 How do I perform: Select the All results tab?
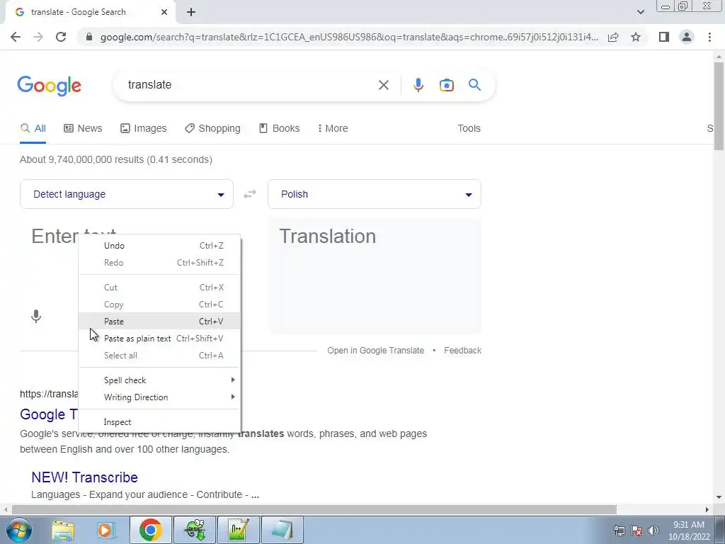coord(33,128)
